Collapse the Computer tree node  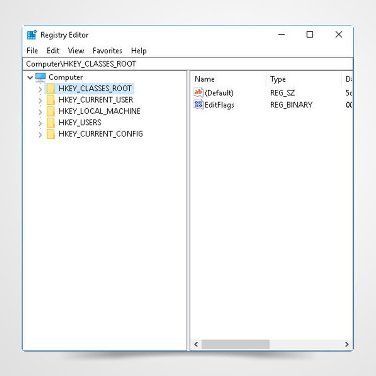coord(30,78)
